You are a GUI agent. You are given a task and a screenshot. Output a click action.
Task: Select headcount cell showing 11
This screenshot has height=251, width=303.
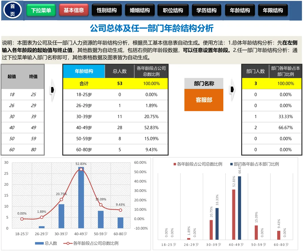(120, 116)
